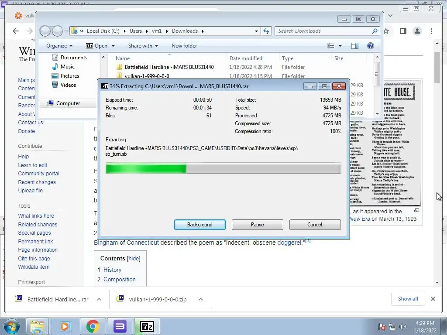Screen dimensions: 447x335
Task: Expand options for Battlefield_Hardline rar download
Action: point(99,299)
